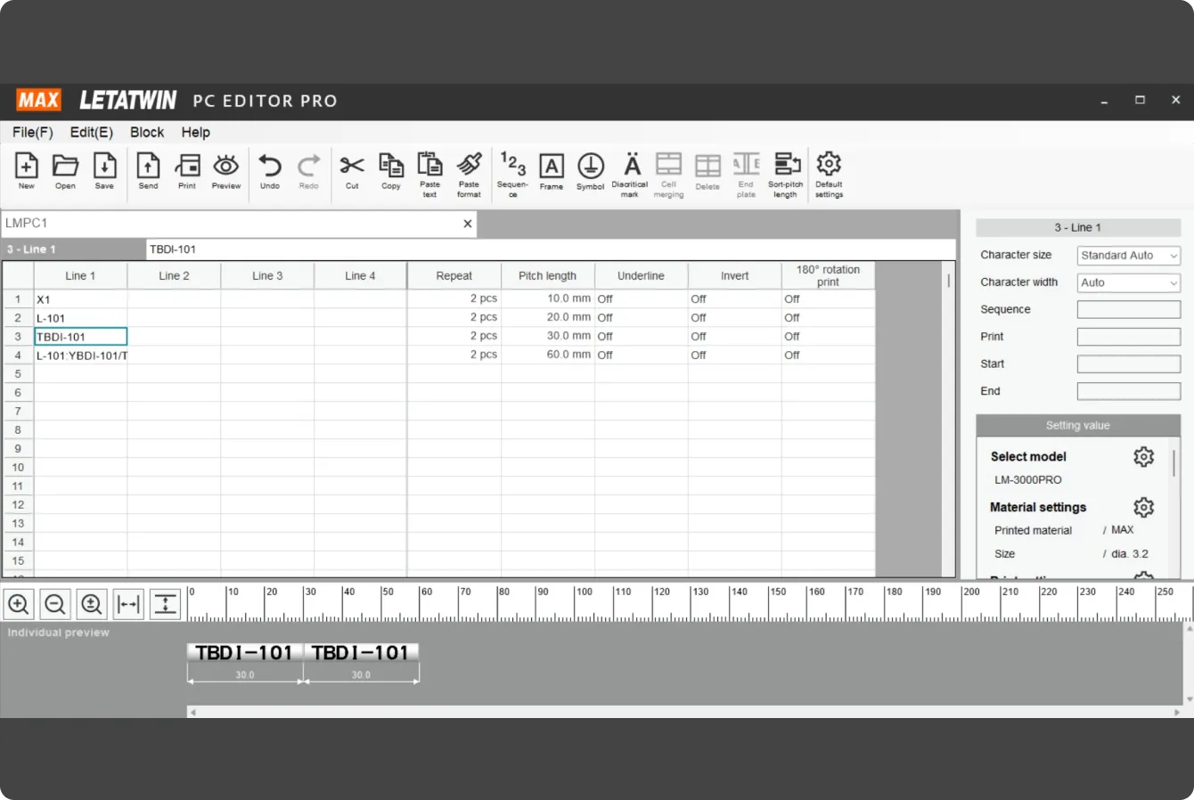Add a Diacritical mark
This screenshot has height=800, width=1194.
click(x=630, y=174)
